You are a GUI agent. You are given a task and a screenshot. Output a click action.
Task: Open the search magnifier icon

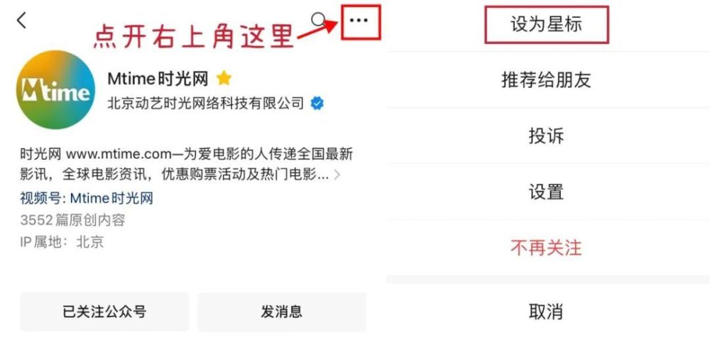coord(319,21)
